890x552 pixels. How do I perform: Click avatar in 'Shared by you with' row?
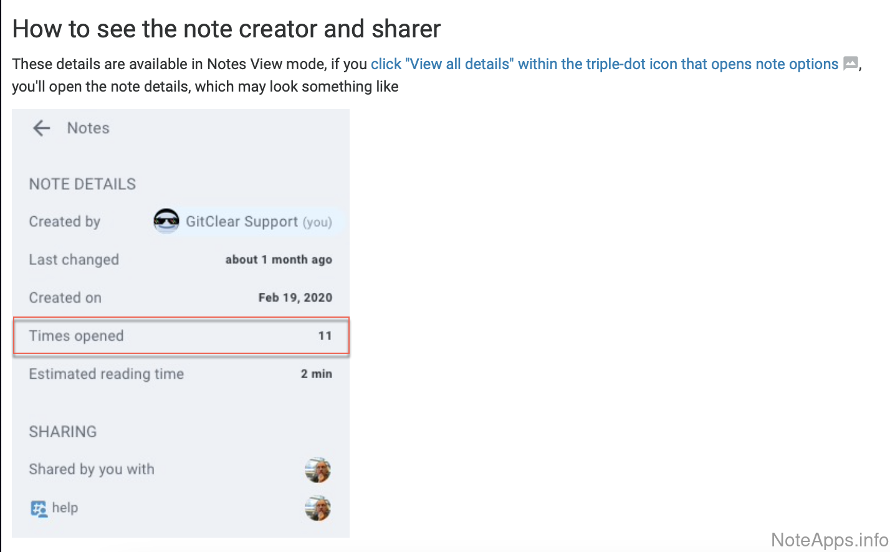click(x=318, y=470)
